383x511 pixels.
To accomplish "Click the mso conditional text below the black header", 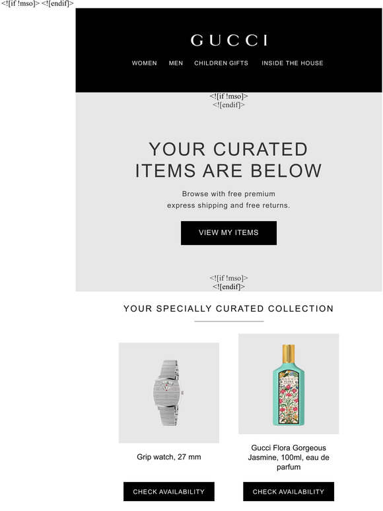I will (228, 100).
